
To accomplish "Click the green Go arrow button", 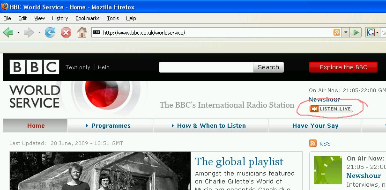I will (356, 32).
